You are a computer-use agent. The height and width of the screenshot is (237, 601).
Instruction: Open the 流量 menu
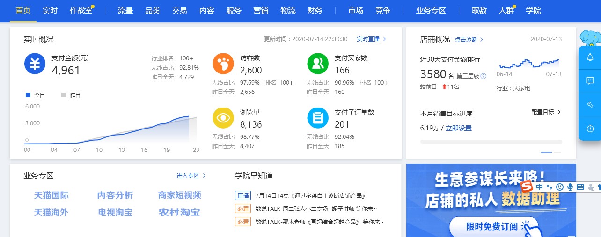125,10
